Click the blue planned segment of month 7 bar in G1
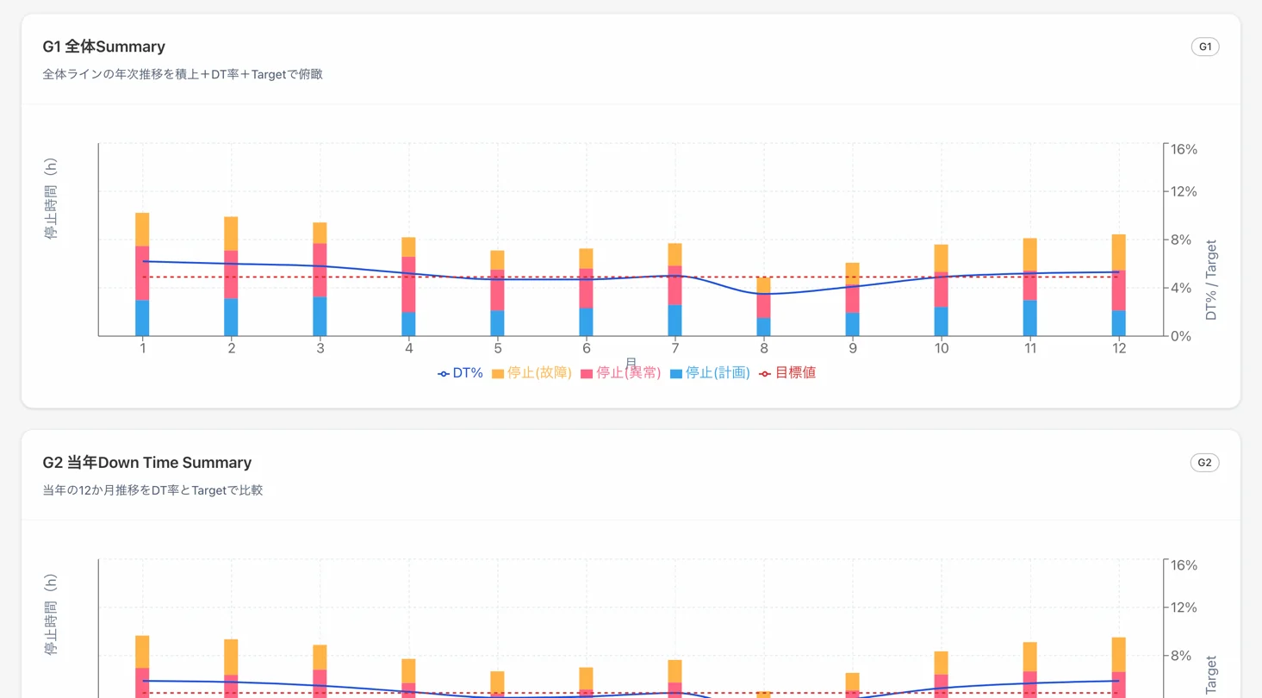 tap(675, 321)
